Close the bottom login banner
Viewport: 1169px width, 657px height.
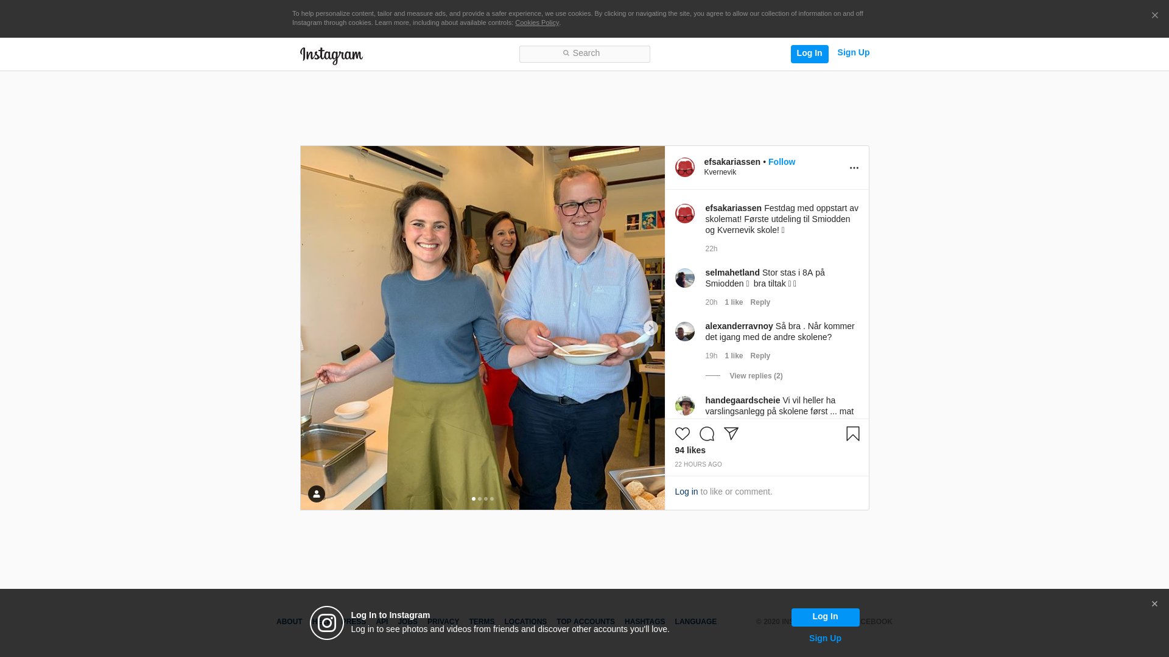point(1154,604)
